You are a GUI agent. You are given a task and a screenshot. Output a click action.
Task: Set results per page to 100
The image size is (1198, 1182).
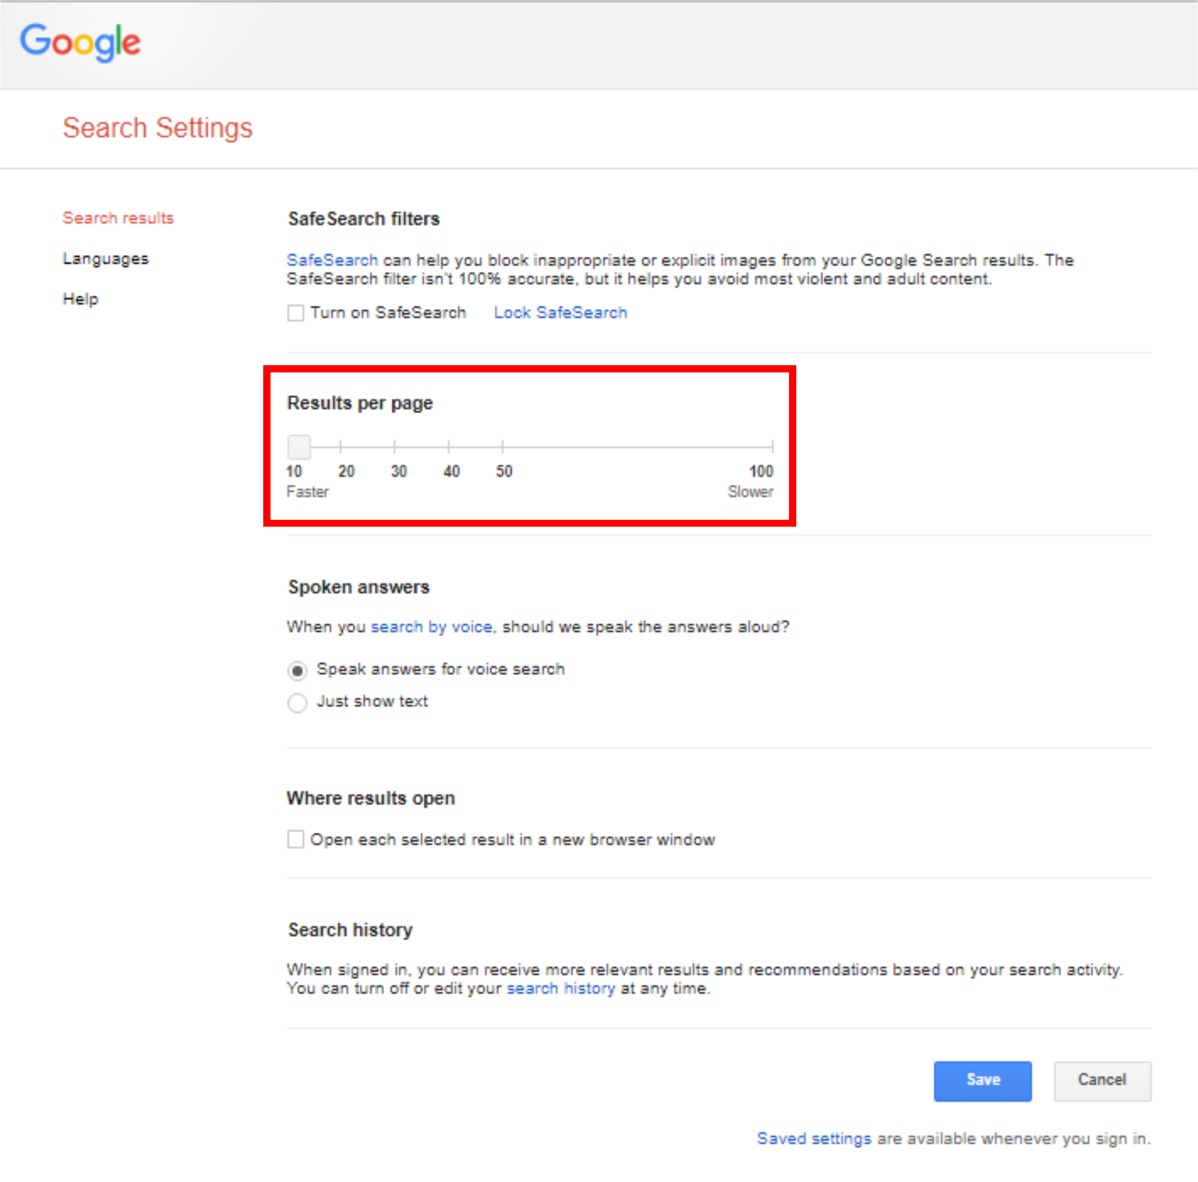(772, 447)
